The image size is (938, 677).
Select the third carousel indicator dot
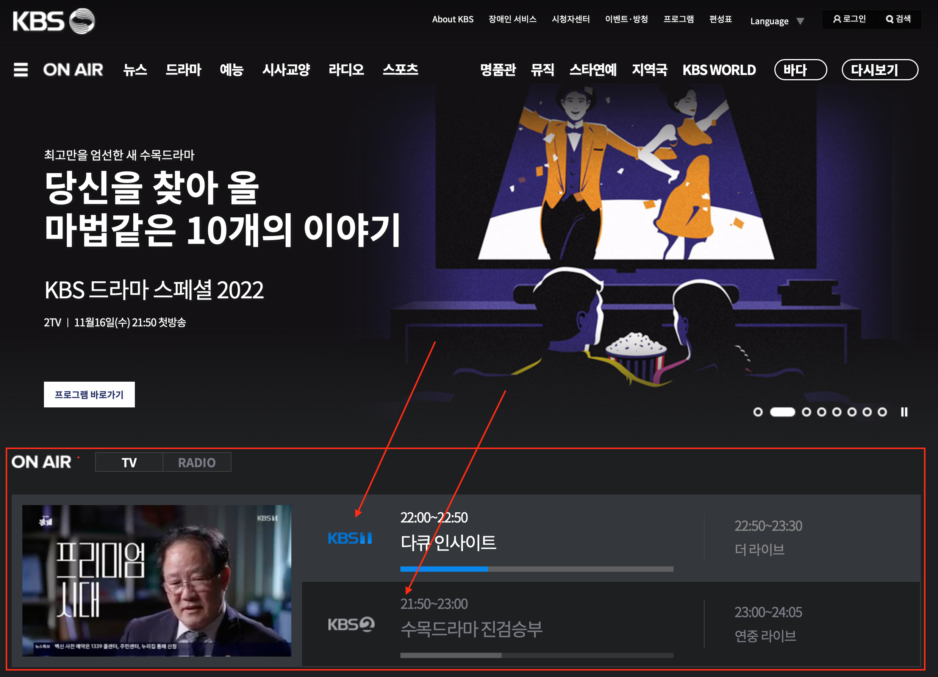point(806,412)
